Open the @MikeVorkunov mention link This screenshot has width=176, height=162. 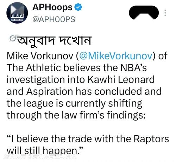tap(116, 56)
